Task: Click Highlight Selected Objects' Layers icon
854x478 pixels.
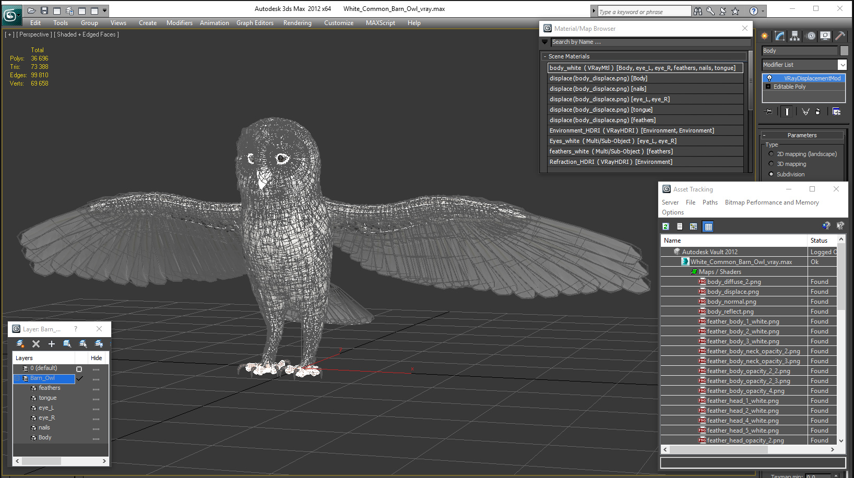Action: click(83, 344)
